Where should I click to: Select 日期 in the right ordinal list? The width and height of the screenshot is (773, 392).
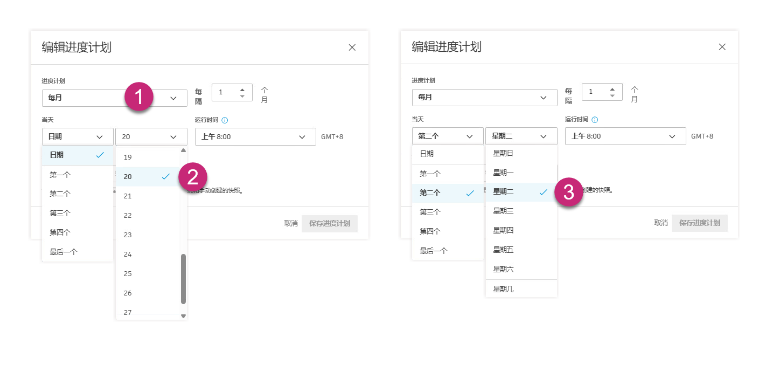(426, 154)
